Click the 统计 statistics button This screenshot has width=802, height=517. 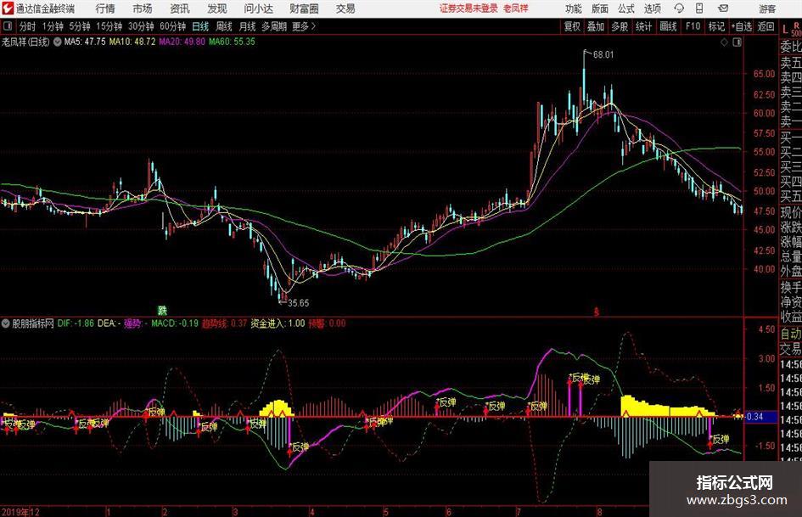643,26
